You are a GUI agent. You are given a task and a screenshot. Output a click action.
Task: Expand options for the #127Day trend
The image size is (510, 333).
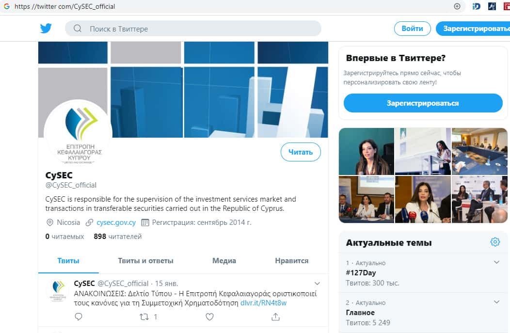click(496, 262)
